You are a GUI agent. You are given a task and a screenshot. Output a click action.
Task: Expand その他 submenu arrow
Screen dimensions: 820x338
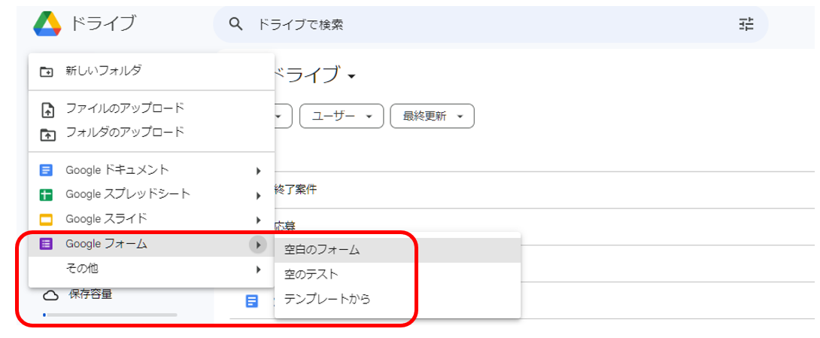tap(258, 270)
